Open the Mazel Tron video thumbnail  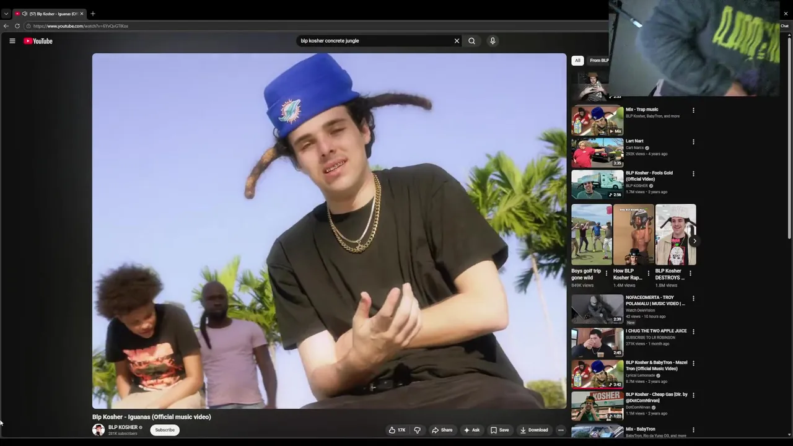597,374
